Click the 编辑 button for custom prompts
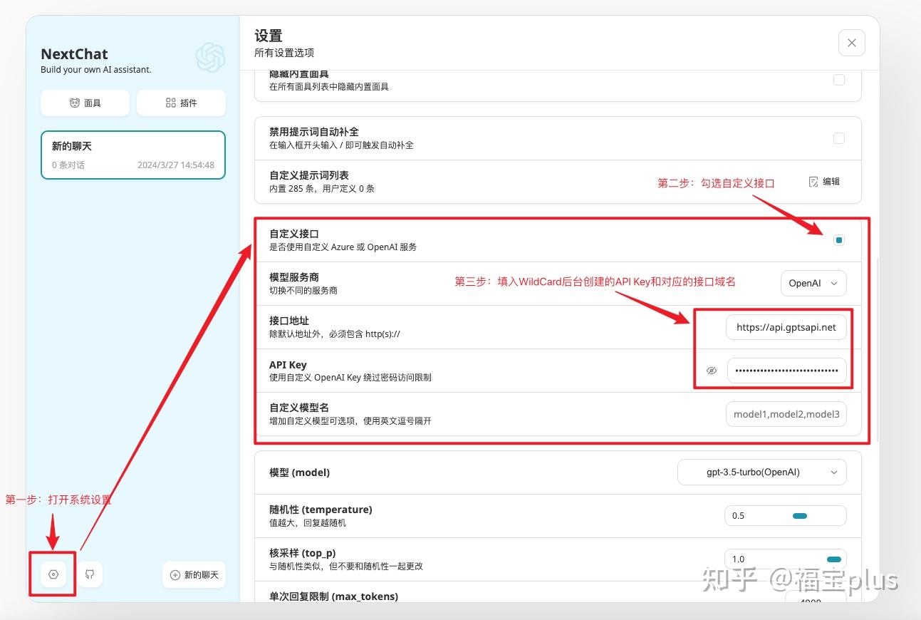 tap(823, 181)
